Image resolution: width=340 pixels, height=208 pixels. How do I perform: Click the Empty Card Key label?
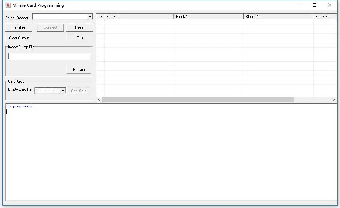(20, 89)
